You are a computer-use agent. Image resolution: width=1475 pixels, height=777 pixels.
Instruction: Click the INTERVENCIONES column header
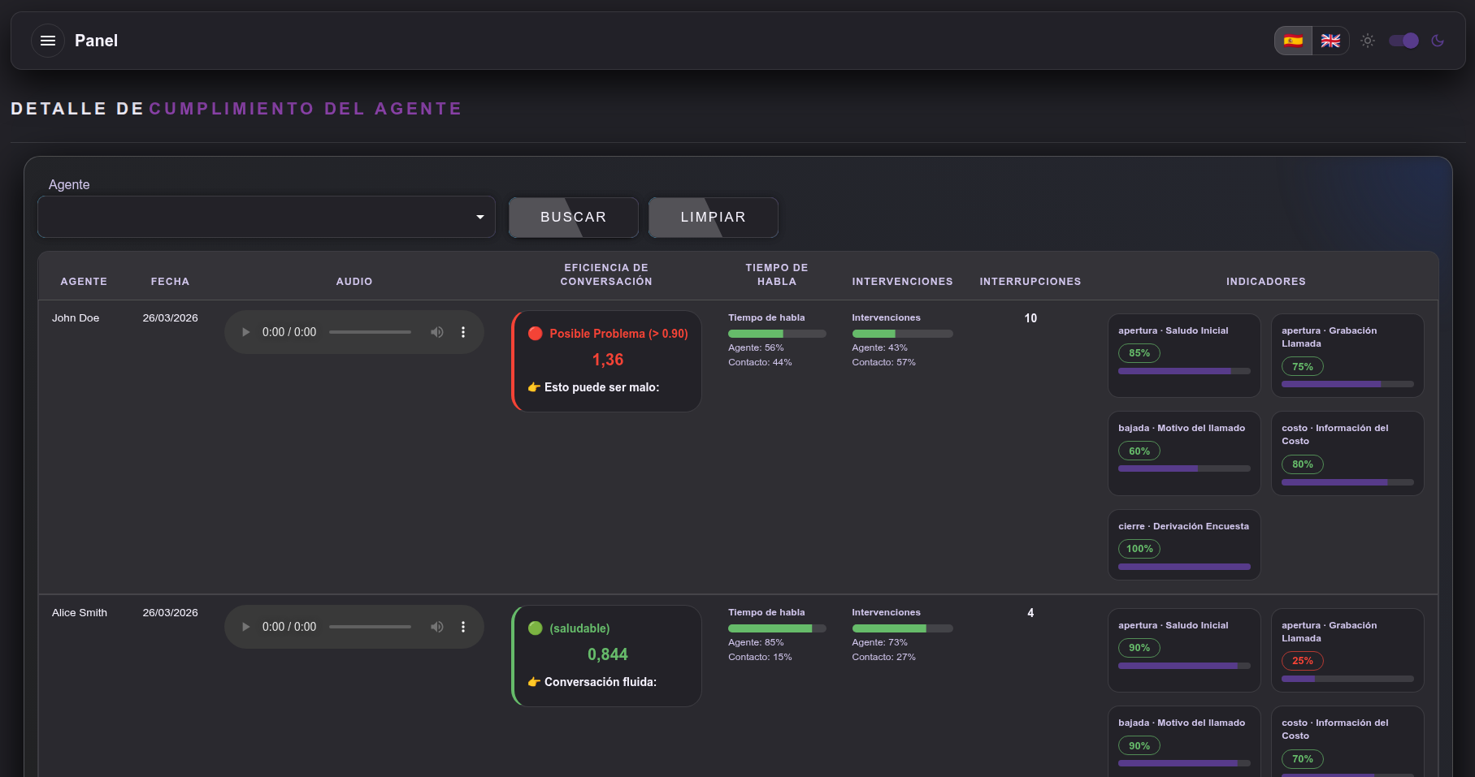point(902,282)
